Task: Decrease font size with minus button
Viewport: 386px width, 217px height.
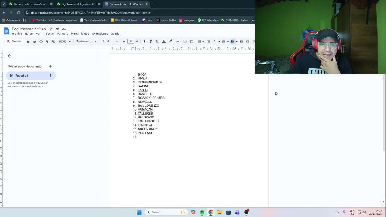Action: coord(124,42)
